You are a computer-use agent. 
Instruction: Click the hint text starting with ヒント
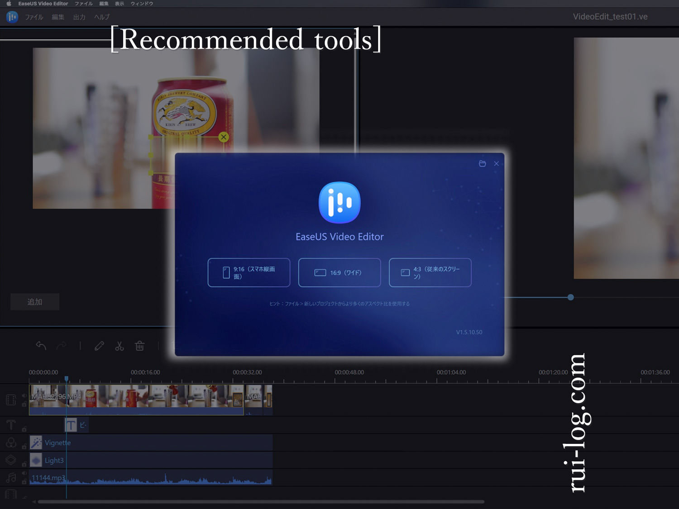click(339, 304)
